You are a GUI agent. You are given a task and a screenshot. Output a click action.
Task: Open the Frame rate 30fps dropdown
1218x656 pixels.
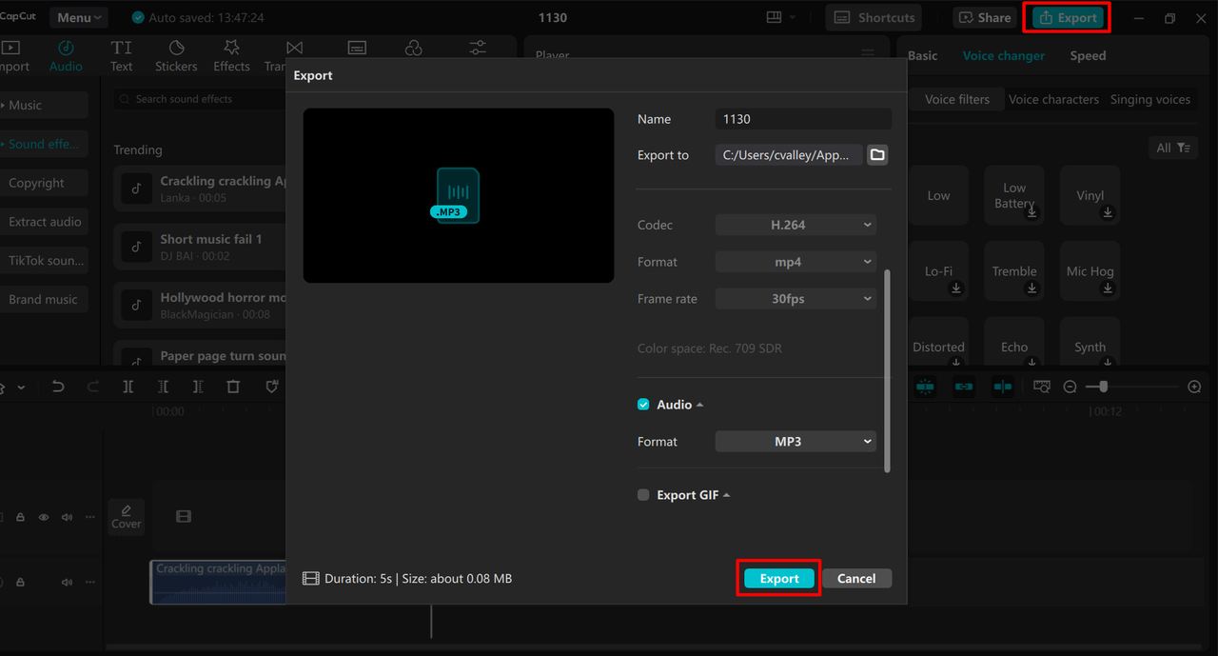coord(796,299)
